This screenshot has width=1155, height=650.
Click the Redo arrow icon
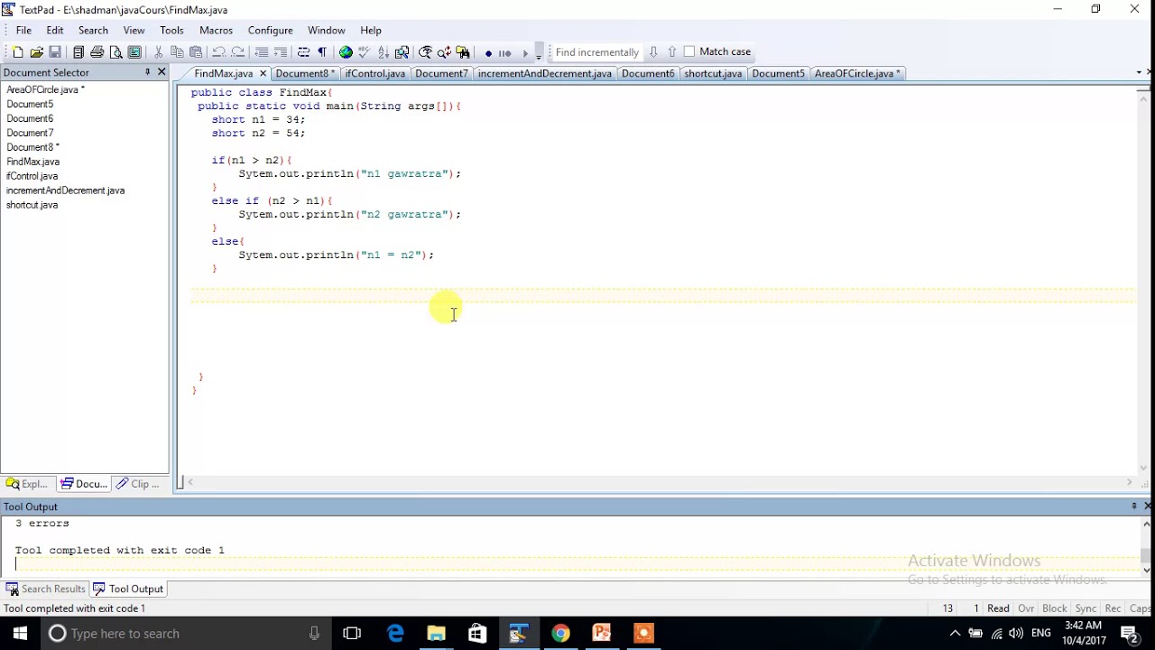click(238, 52)
